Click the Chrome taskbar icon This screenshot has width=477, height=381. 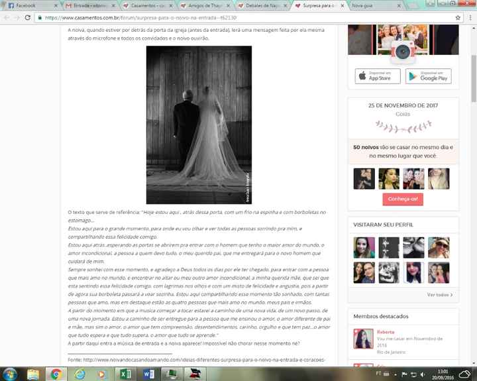pyautogui.click(x=56, y=374)
